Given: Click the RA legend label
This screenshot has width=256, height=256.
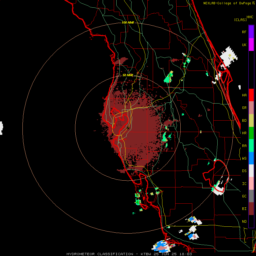Looking at the screenshot, I should 244,146.
